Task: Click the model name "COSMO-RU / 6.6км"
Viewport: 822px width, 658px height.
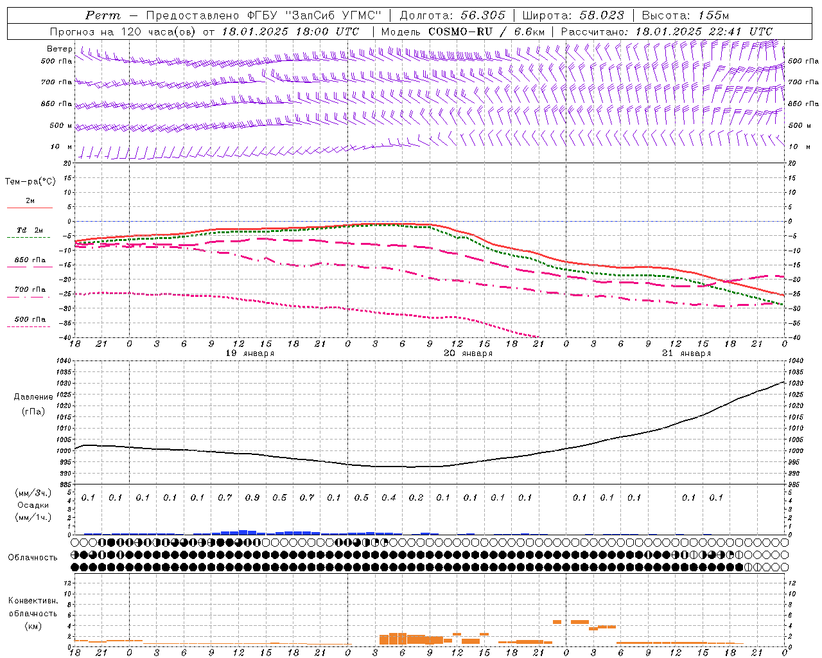Action: click(x=487, y=31)
